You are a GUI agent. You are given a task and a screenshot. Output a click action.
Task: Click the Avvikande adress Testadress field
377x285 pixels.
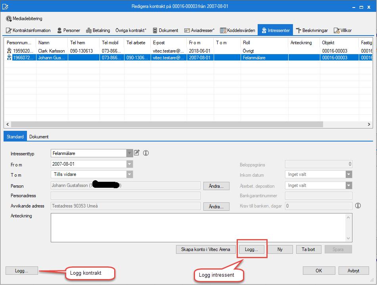coord(126,206)
